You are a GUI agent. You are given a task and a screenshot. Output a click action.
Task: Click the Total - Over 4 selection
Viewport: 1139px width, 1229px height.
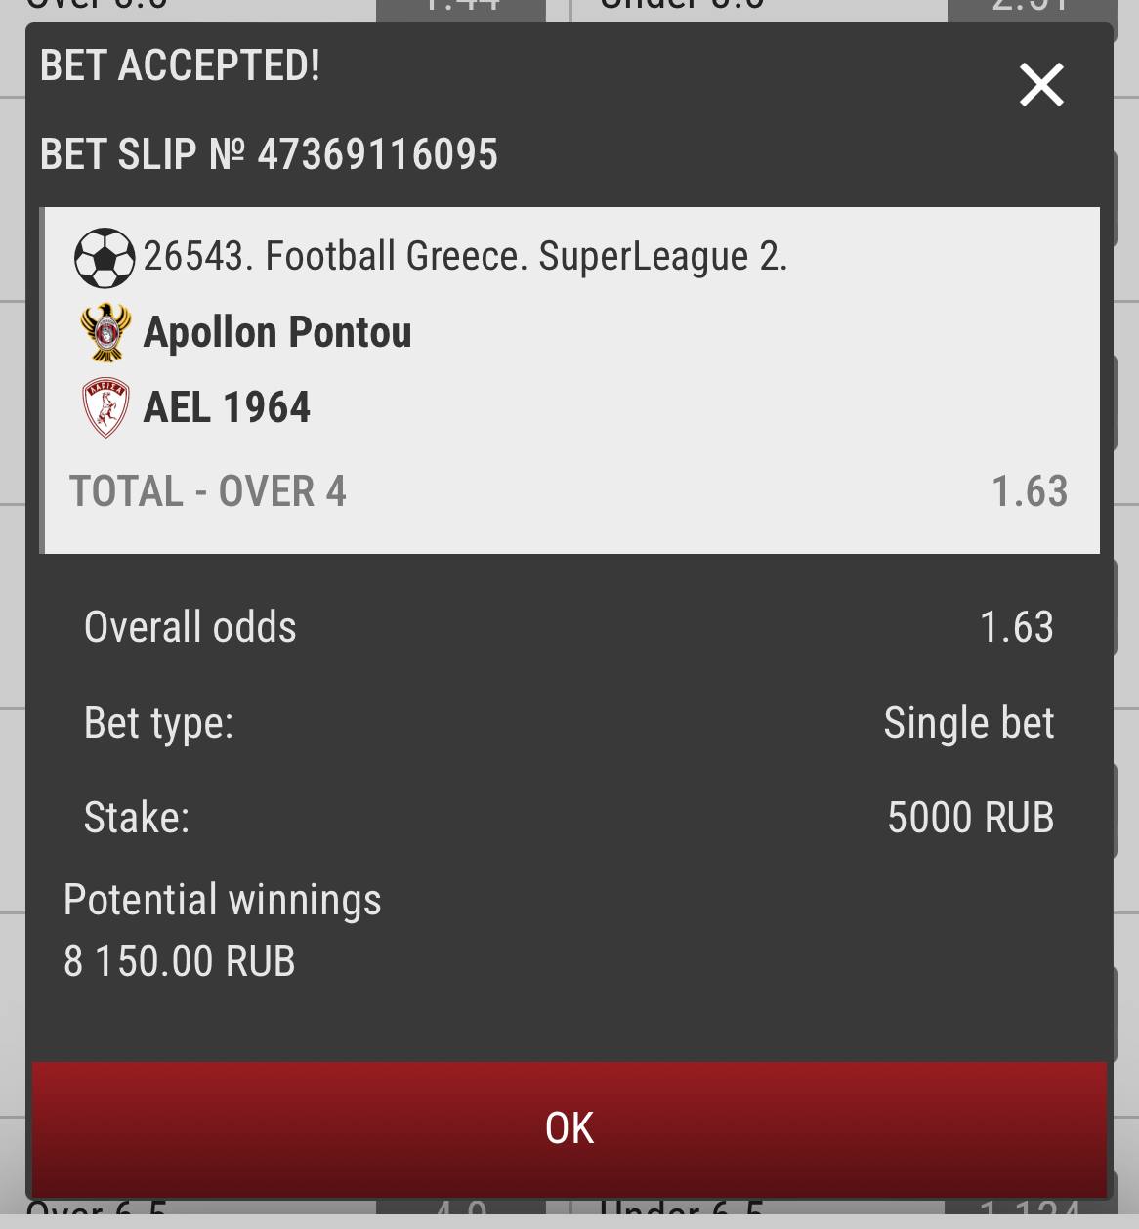pyautogui.click(x=208, y=491)
